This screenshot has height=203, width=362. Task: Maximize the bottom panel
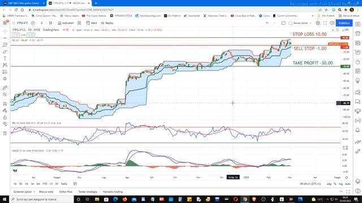pyautogui.click(x=348, y=192)
